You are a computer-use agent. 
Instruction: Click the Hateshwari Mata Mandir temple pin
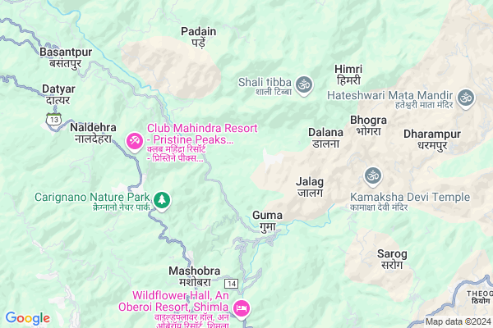coord(466,98)
